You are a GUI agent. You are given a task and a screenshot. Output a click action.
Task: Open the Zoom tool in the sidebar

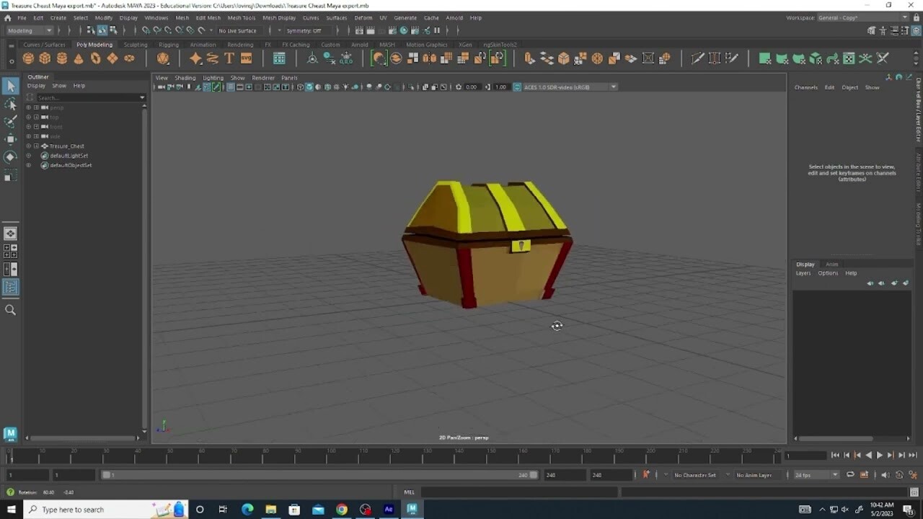[x=11, y=310]
